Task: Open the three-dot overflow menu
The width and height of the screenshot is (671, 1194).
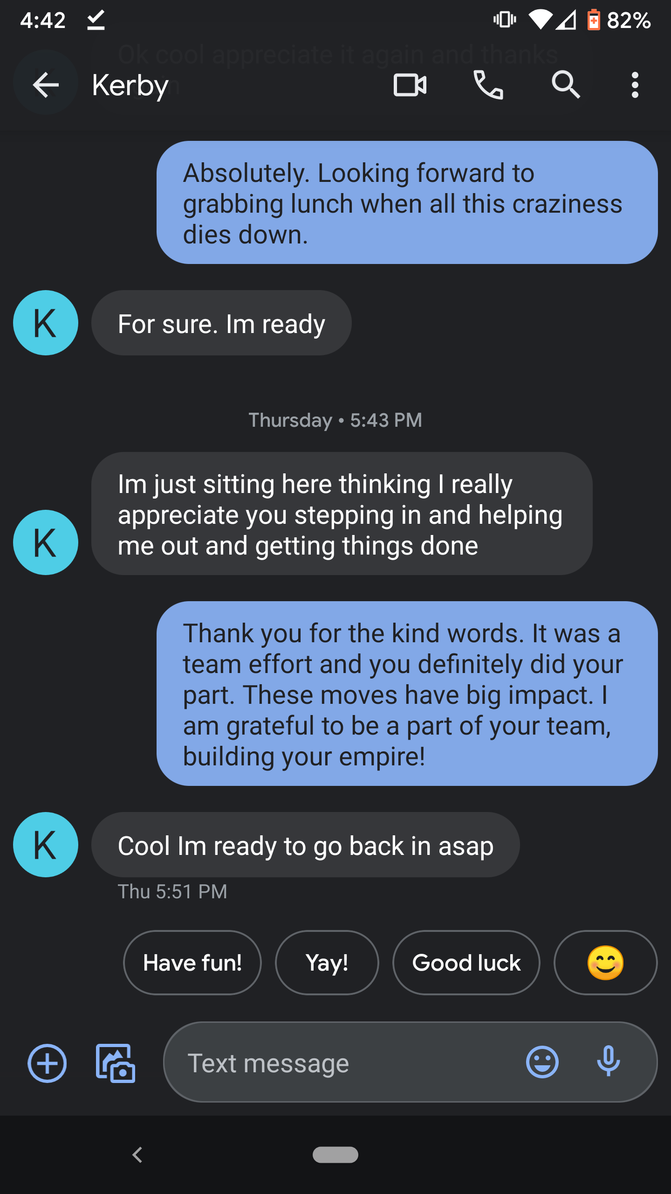Action: pyautogui.click(x=635, y=85)
